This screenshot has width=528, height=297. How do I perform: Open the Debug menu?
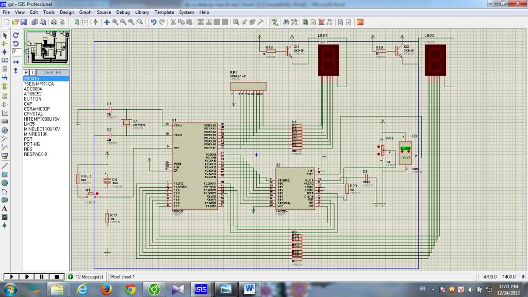pyautogui.click(x=123, y=12)
